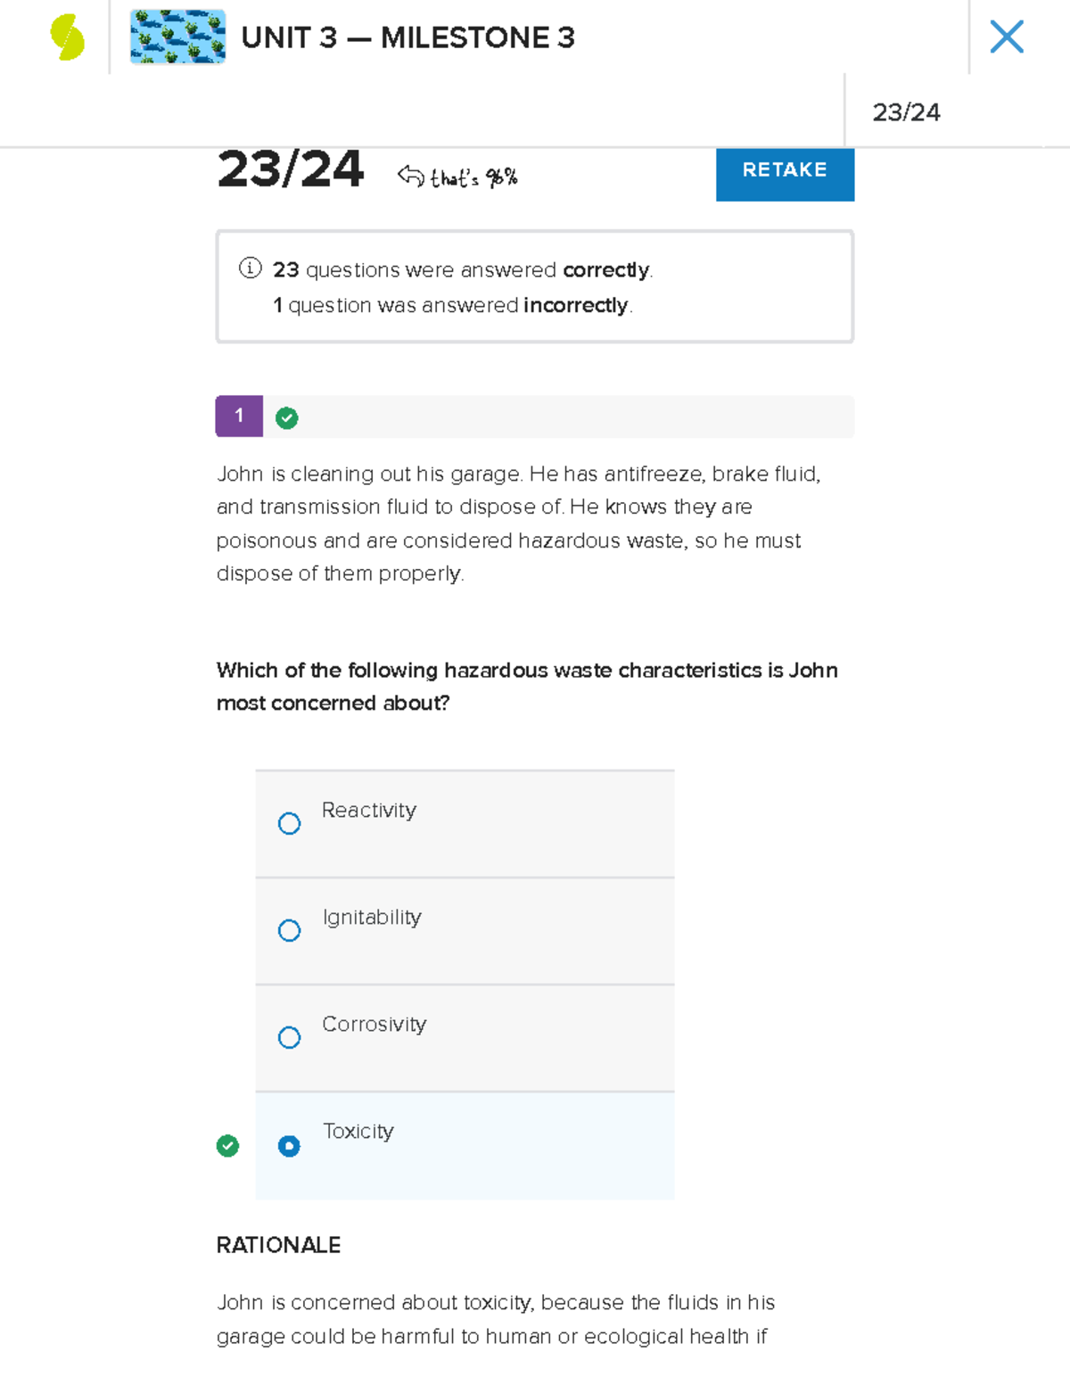Image resolution: width=1070 pixels, height=1385 pixels.
Task: Click the large 23/24 score heading
Action: click(290, 169)
